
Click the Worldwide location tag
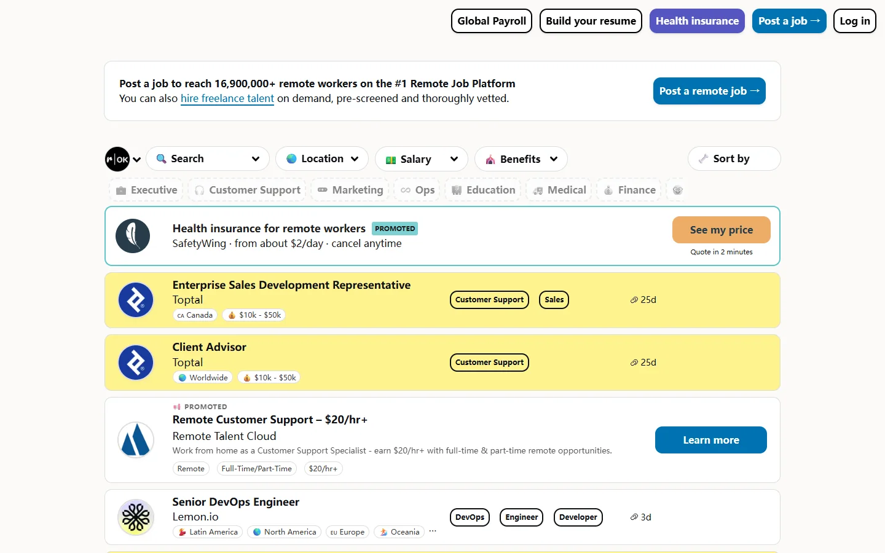pos(203,378)
